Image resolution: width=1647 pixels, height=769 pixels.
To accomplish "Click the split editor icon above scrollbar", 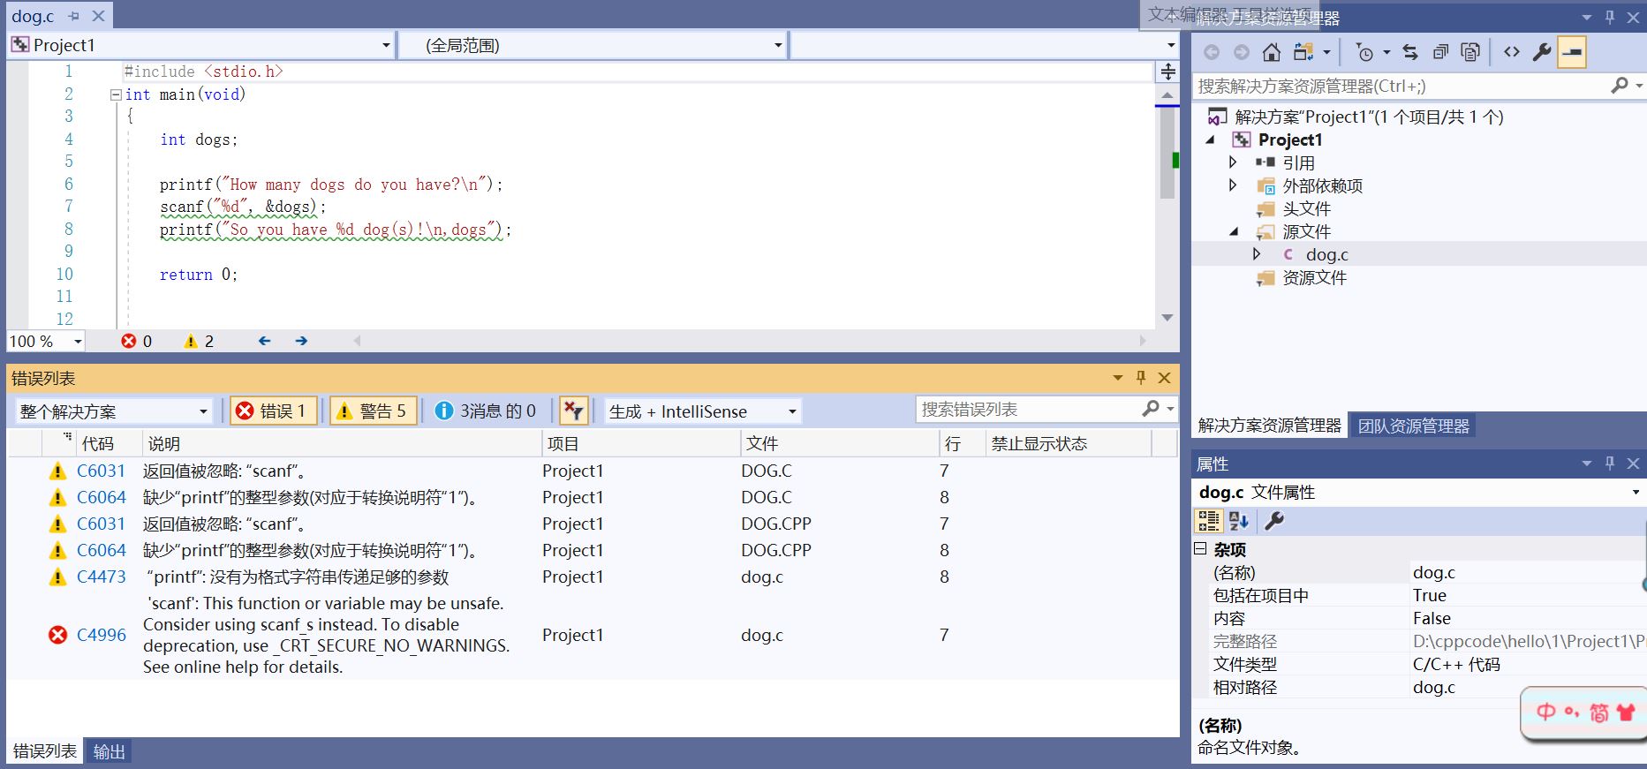I will tap(1167, 72).
